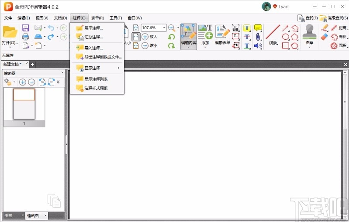Click the blue Redo arrow

51,37
